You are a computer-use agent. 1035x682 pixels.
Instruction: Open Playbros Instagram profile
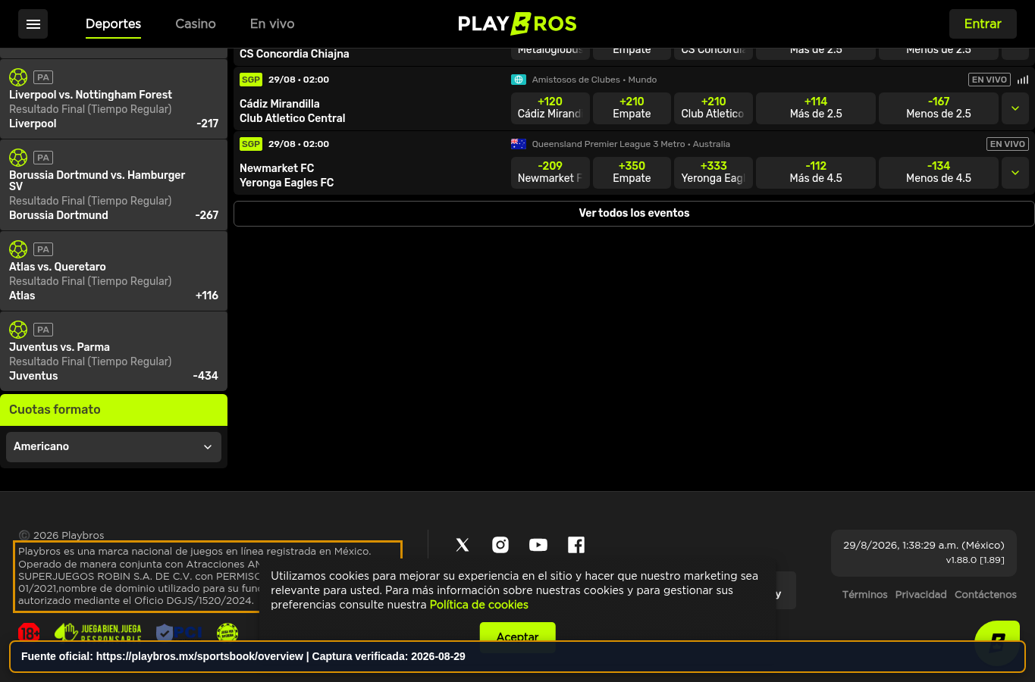[x=500, y=545]
